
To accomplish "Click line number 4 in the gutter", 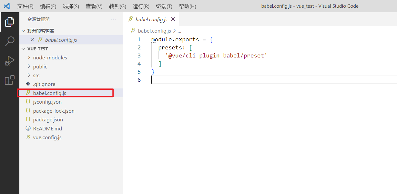I will (x=139, y=64).
